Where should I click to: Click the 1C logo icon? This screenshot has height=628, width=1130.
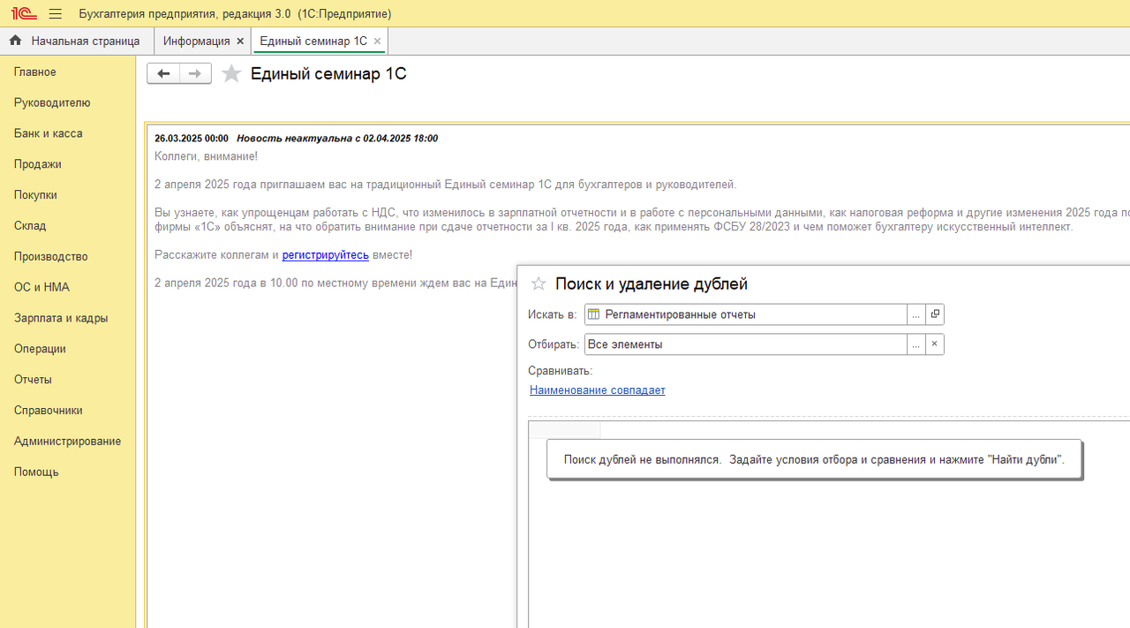24,13
